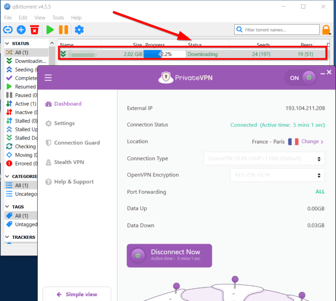Close the PrivateVPN window
Screen dimensions: 336x301
[x=329, y=72]
